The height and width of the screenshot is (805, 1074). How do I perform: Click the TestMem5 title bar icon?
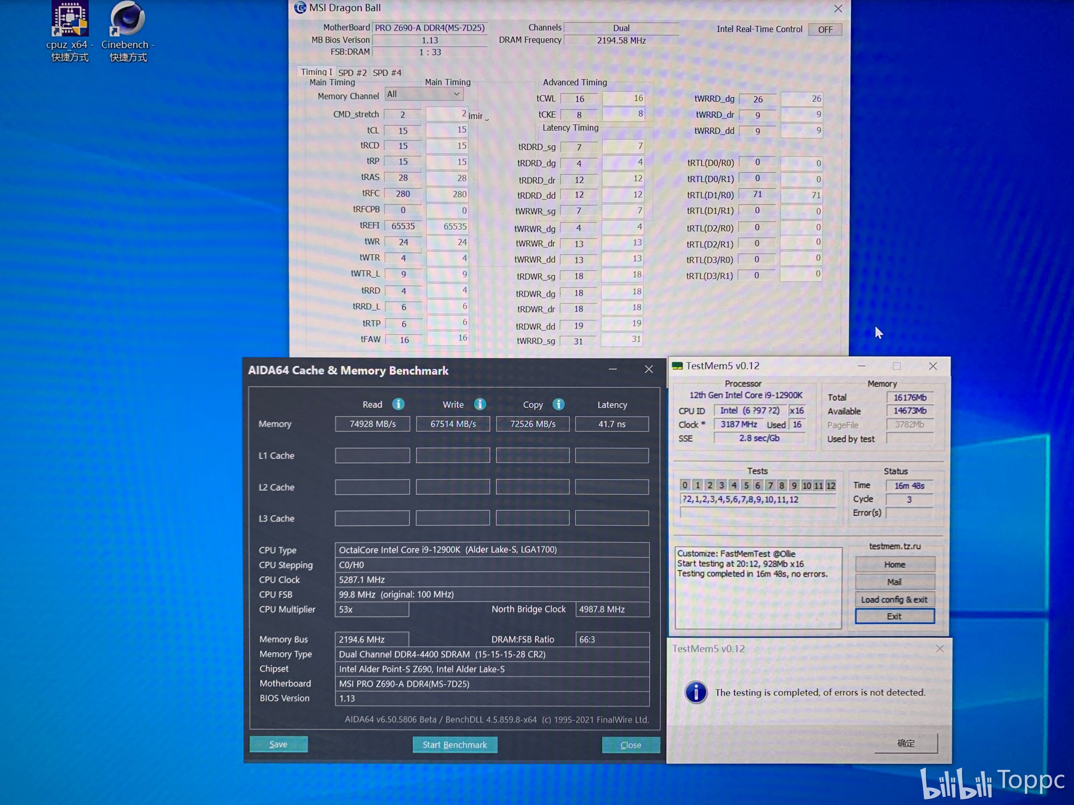677,366
